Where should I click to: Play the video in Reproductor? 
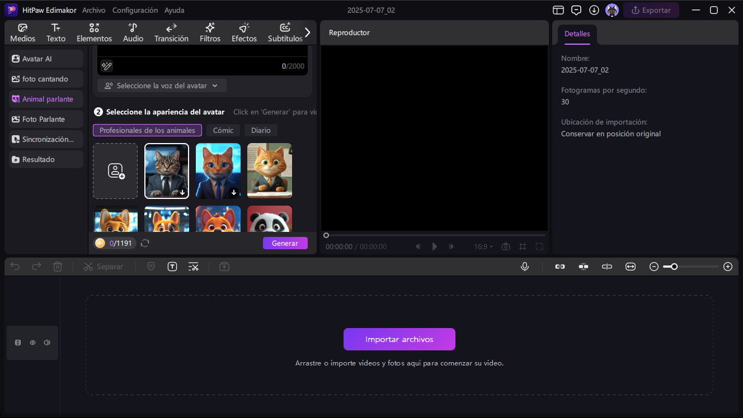(435, 246)
